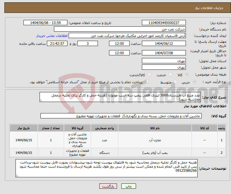Click the general description text area
Screen dimensions: 231x194
(x=120, y=97)
